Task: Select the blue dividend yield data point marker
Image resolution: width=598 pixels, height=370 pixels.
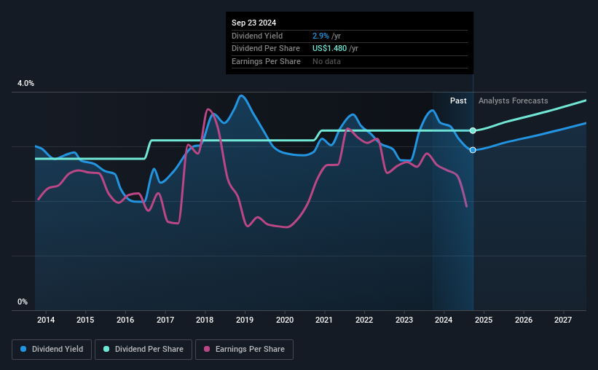Action: tap(473, 150)
